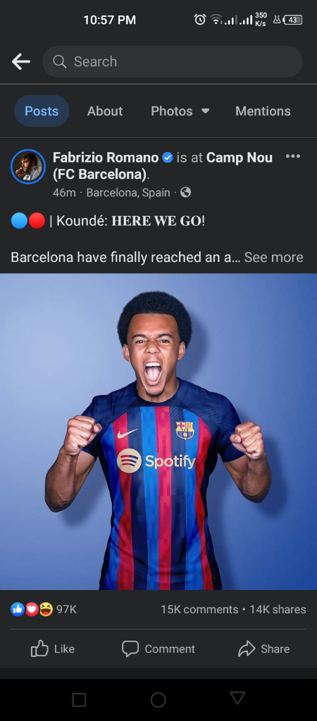Tap the blue verified badge

pos(168,158)
